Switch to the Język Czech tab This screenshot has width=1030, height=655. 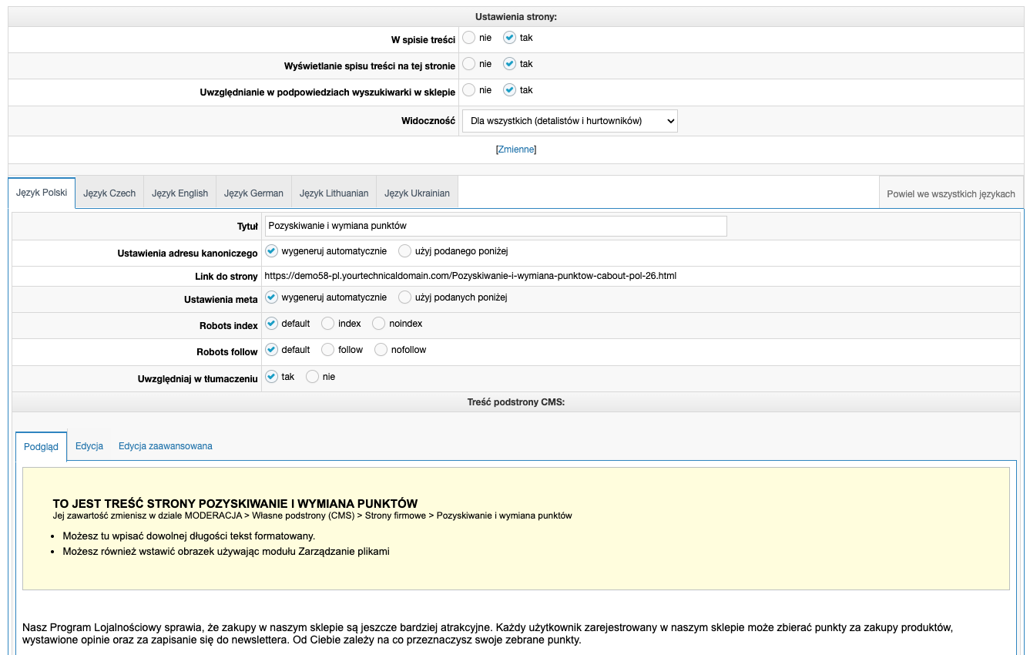109,193
